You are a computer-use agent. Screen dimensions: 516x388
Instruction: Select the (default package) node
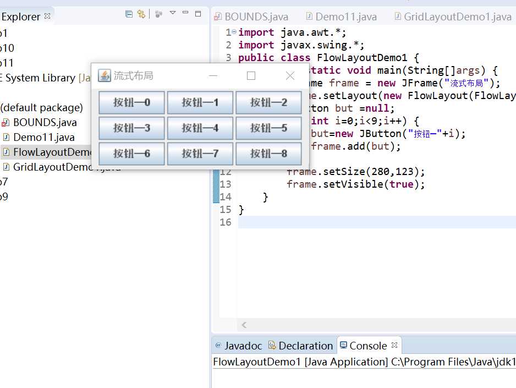point(41,108)
